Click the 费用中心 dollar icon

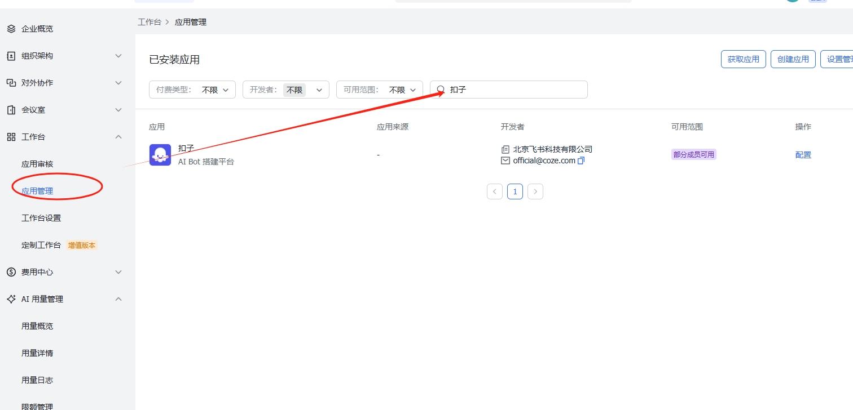coord(11,272)
